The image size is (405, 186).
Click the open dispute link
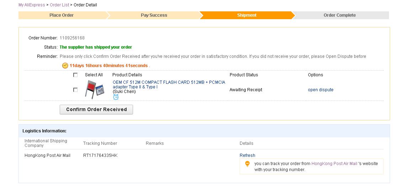pyautogui.click(x=320, y=90)
